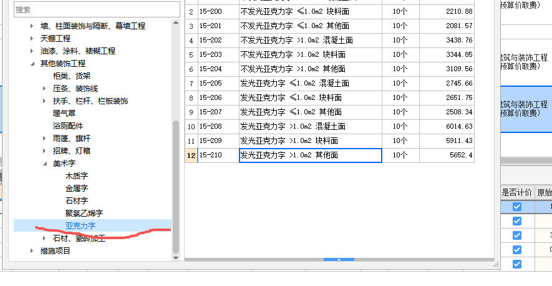Image resolution: width=552 pixels, height=286 pixels.
Task: Click 发光亚克力字 >1.0m2 块料面 name cell
Action: coord(311,141)
